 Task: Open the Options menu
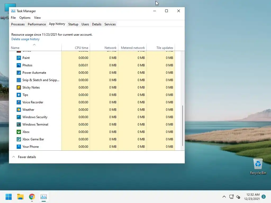(25, 18)
